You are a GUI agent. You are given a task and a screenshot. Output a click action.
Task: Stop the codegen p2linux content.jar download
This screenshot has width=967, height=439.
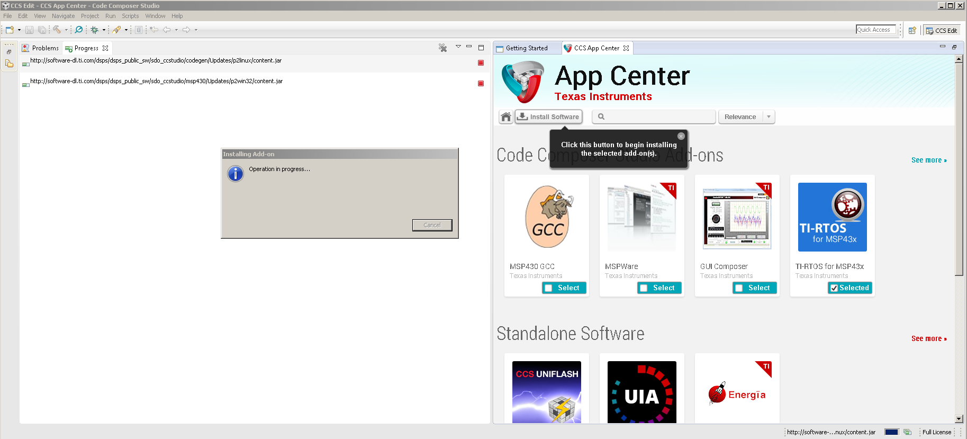point(481,63)
